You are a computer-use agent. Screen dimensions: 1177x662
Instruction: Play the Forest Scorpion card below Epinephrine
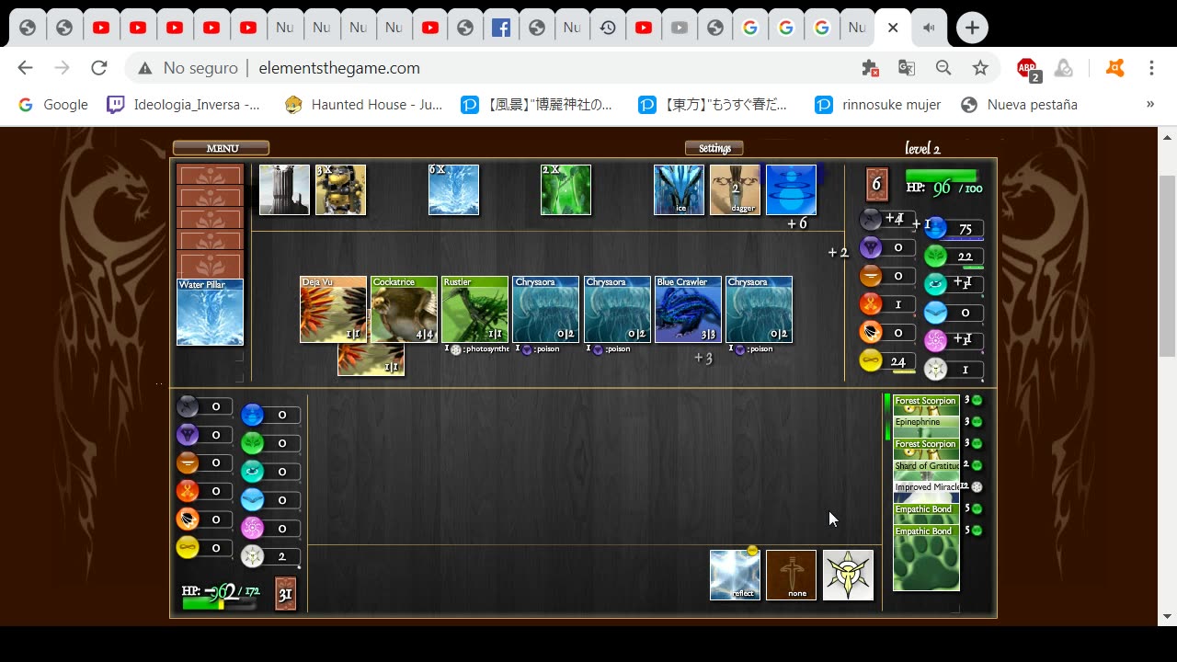pos(926,449)
